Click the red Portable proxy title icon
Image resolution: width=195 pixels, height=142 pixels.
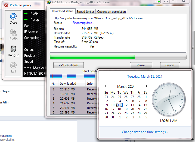pos(6,5)
